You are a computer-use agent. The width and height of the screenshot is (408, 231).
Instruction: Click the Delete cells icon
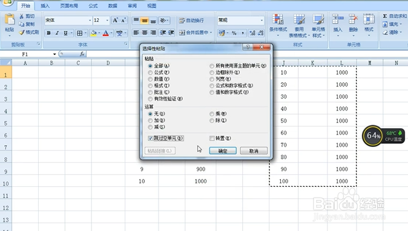tap(353, 19)
